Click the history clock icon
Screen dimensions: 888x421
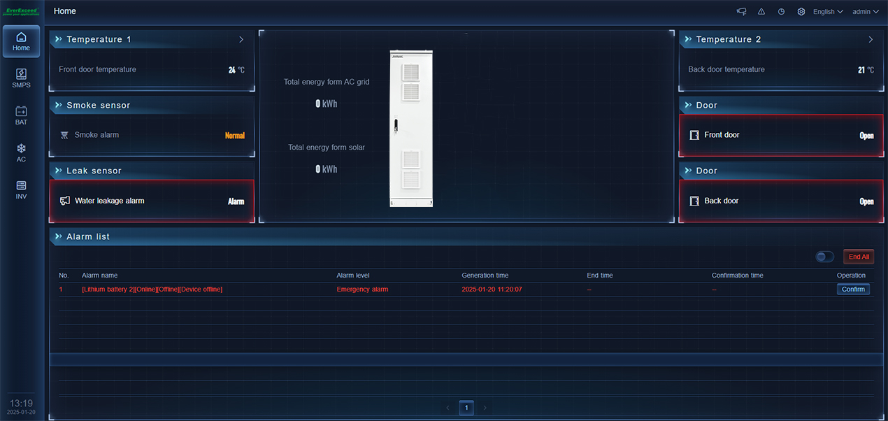click(x=781, y=12)
